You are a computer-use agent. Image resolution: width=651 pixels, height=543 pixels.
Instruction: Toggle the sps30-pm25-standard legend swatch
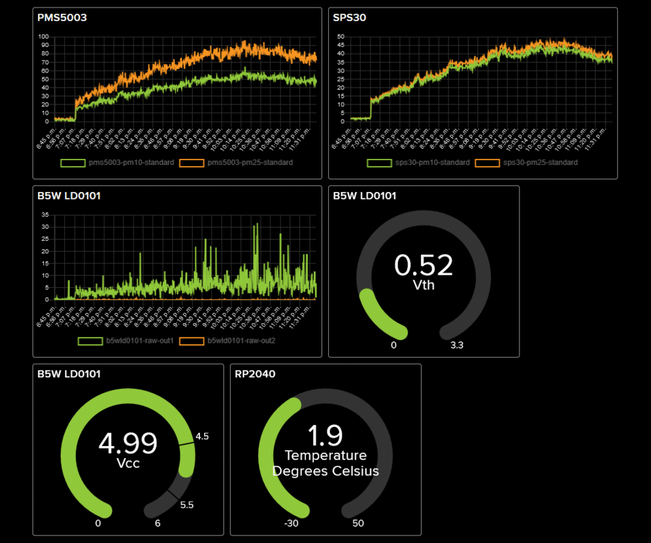487,163
